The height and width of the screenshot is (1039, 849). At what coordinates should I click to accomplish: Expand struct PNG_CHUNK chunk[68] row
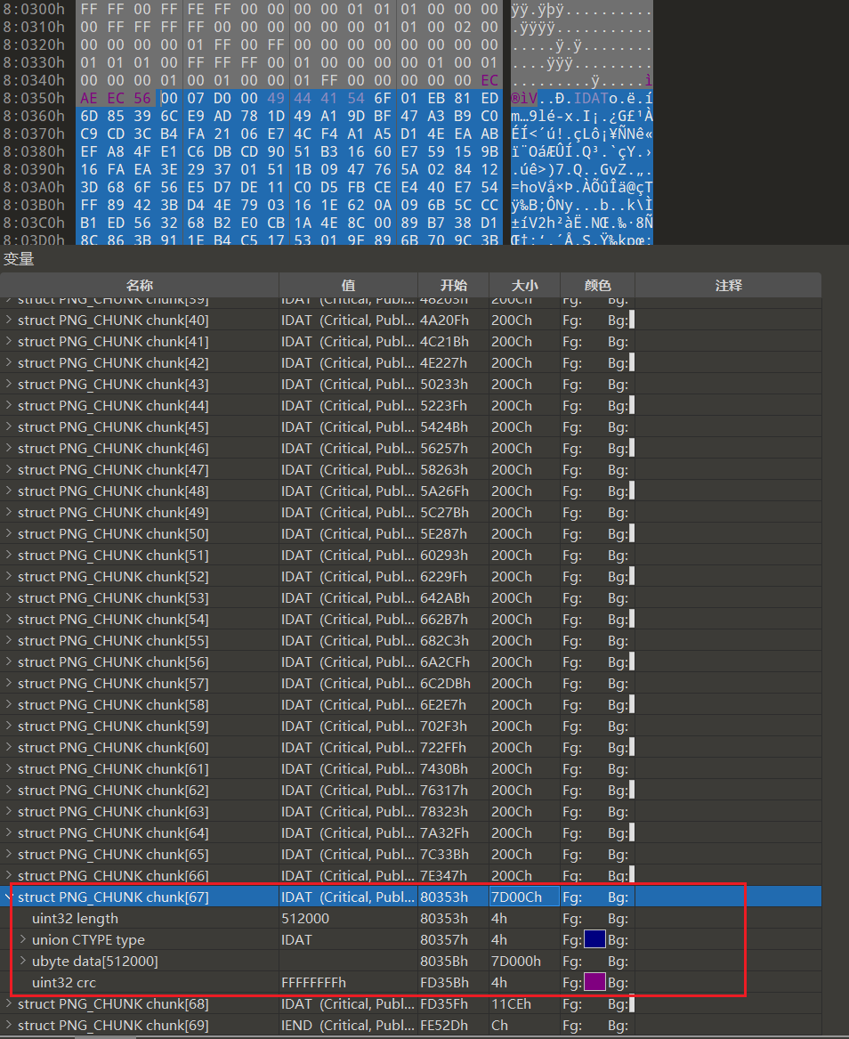coord(9,1004)
